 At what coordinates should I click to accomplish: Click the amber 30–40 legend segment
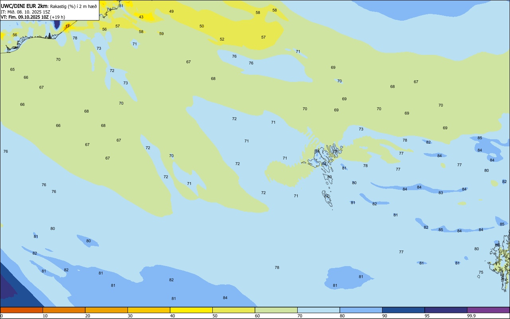149,310
